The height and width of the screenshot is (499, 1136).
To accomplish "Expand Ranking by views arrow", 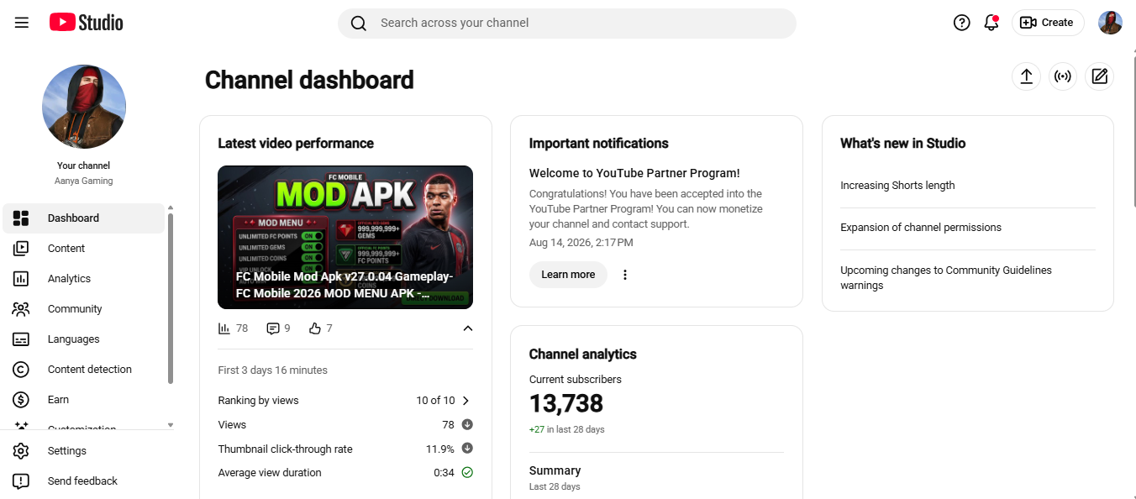I will [466, 401].
